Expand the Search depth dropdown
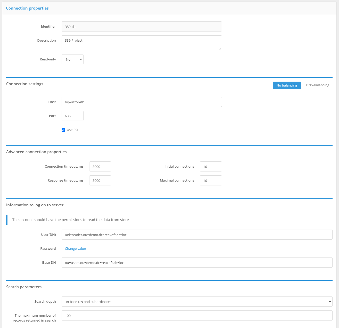This screenshot has height=328, width=339. pyautogui.click(x=197, y=302)
